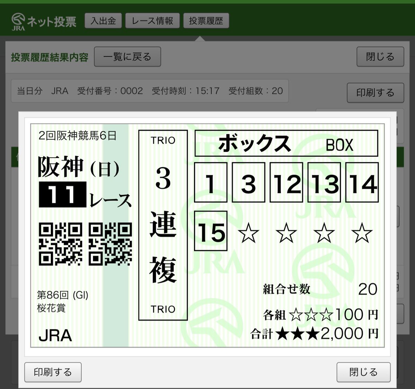Click the bottom TRIO label
The height and width of the screenshot is (389, 415).
163,309
